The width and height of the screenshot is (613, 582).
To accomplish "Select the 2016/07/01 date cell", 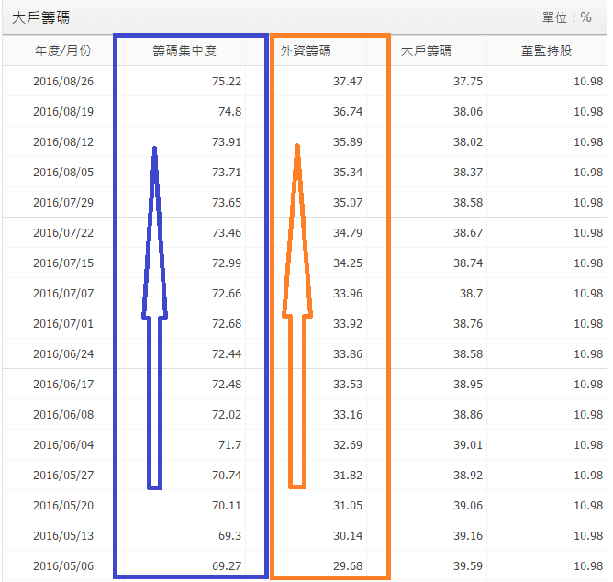I will pos(63,324).
